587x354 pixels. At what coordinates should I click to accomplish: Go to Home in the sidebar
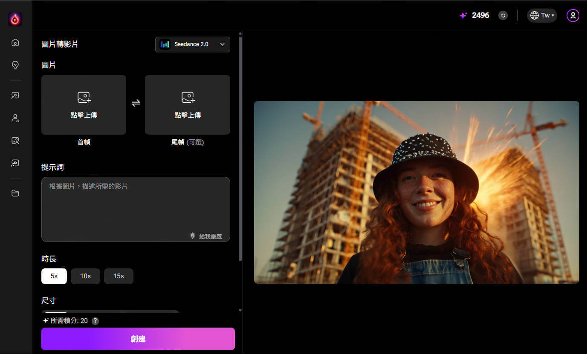click(15, 43)
